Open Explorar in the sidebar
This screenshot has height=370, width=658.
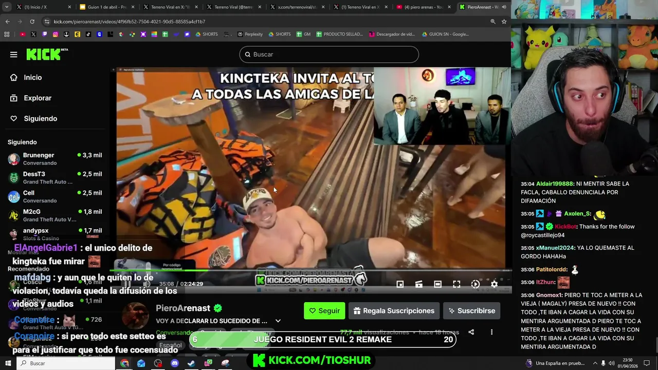(x=38, y=98)
